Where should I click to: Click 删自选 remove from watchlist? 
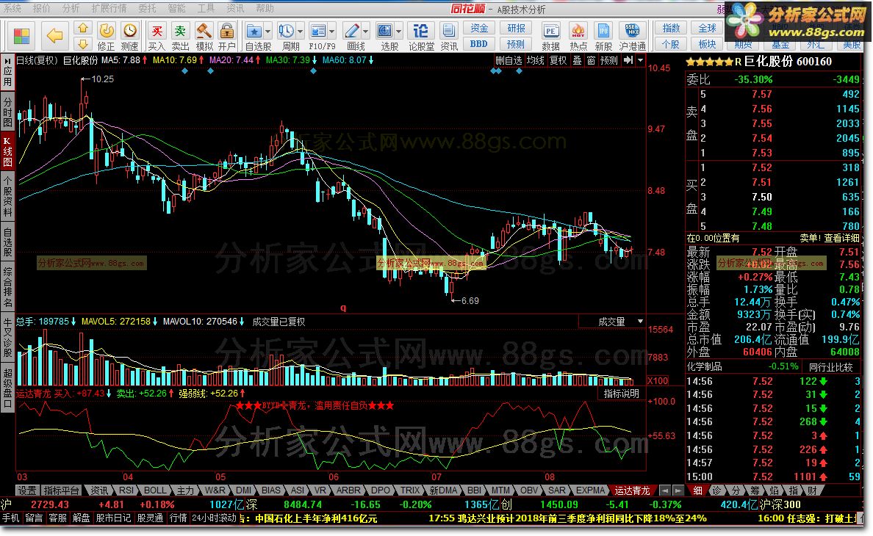click(509, 60)
